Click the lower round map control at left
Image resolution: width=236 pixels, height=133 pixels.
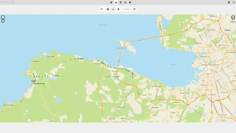tap(3, 21)
